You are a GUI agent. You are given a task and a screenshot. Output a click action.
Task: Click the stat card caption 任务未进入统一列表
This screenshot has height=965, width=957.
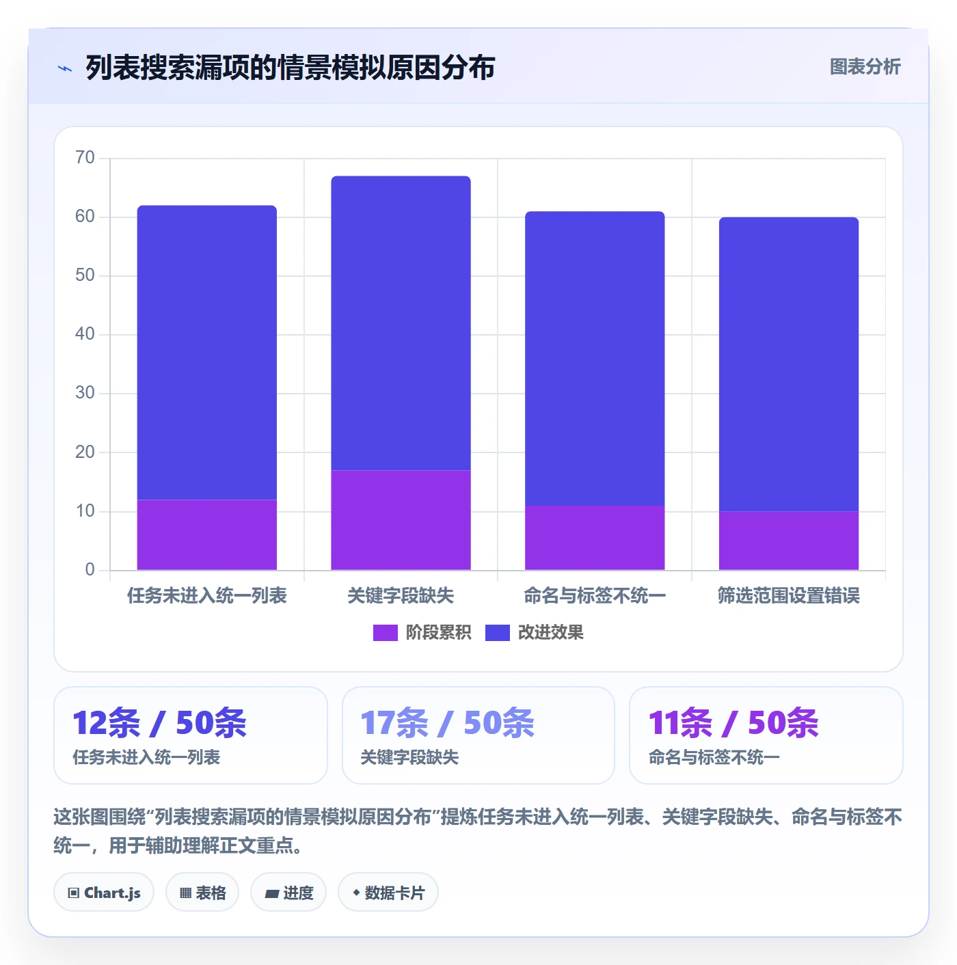coord(146,757)
